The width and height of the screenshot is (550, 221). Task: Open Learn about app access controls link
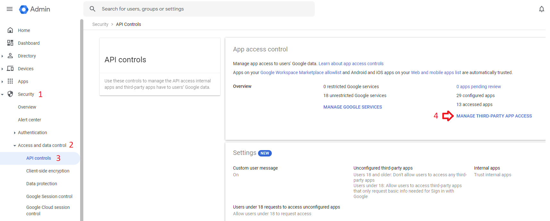point(351,64)
